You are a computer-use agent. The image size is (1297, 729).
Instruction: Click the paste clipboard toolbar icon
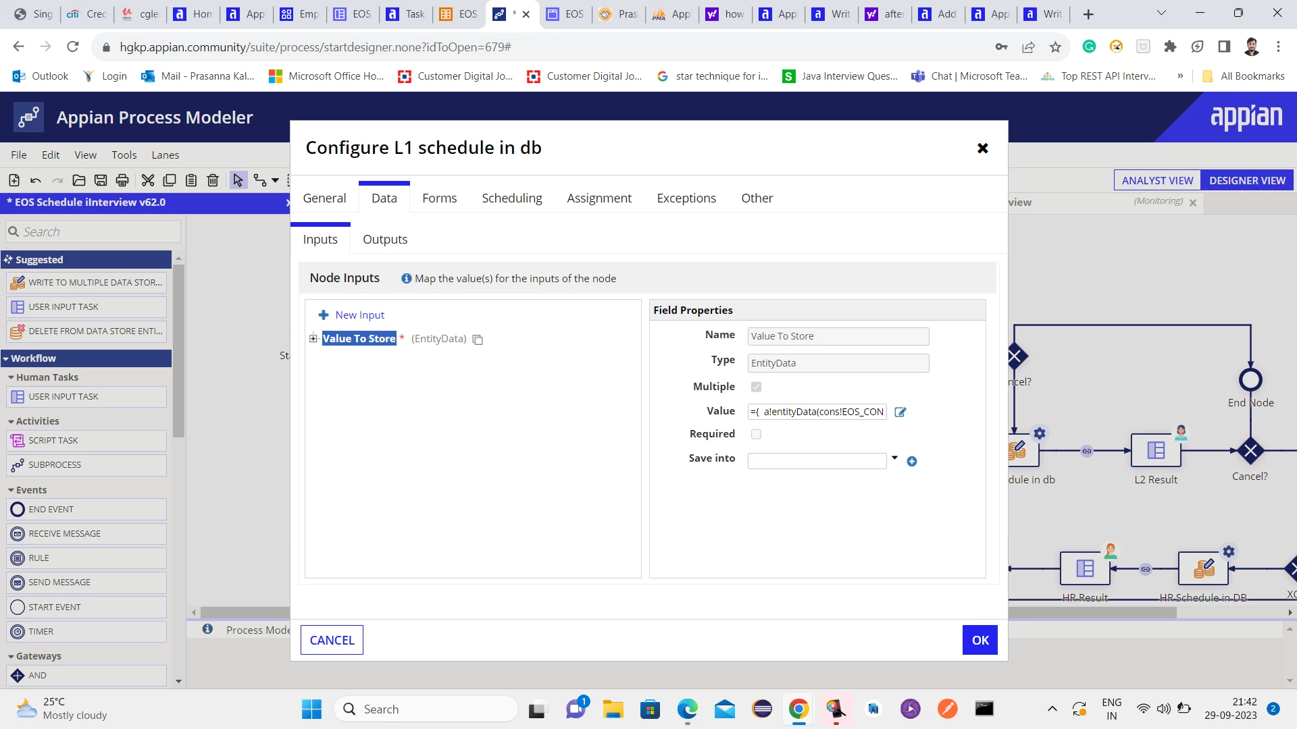point(191,180)
